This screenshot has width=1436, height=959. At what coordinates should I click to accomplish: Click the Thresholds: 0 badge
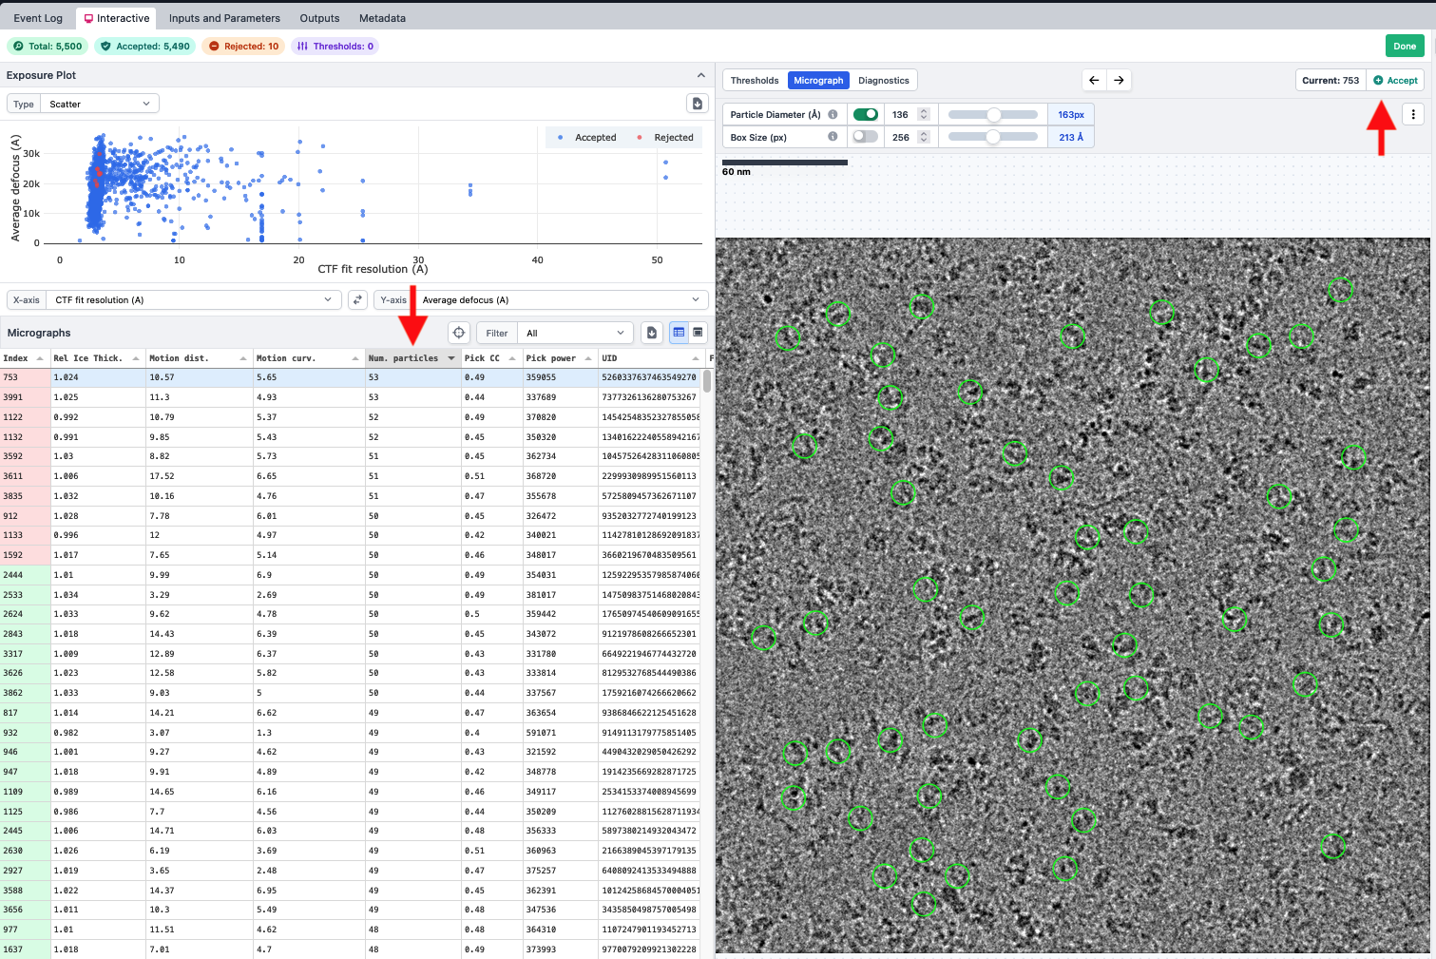(x=335, y=46)
